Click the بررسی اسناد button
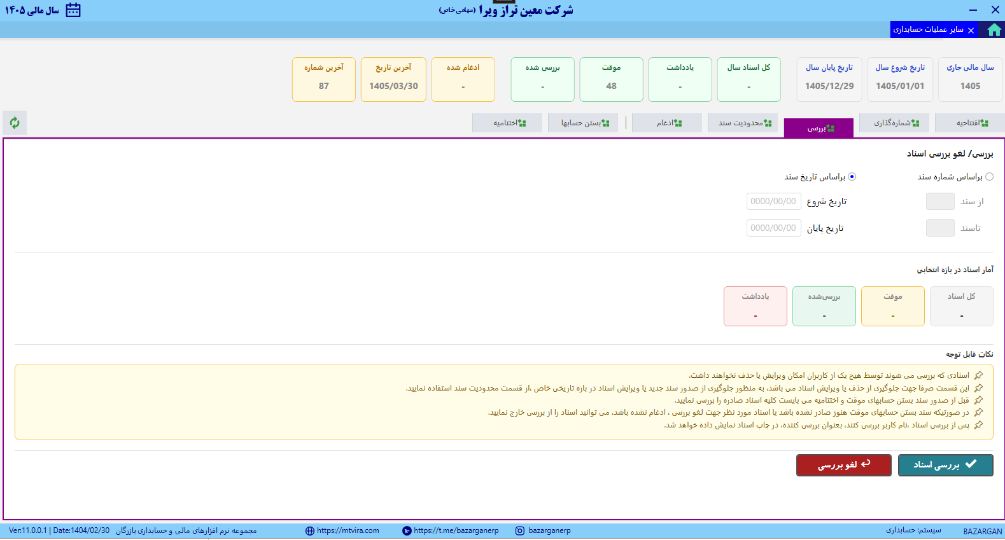The height and width of the screenshot is (540, 1005). pos(945,465)
